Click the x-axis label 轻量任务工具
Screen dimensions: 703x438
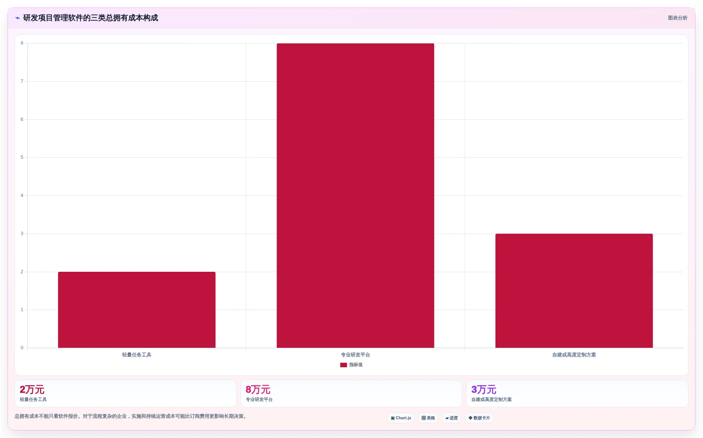137,355
